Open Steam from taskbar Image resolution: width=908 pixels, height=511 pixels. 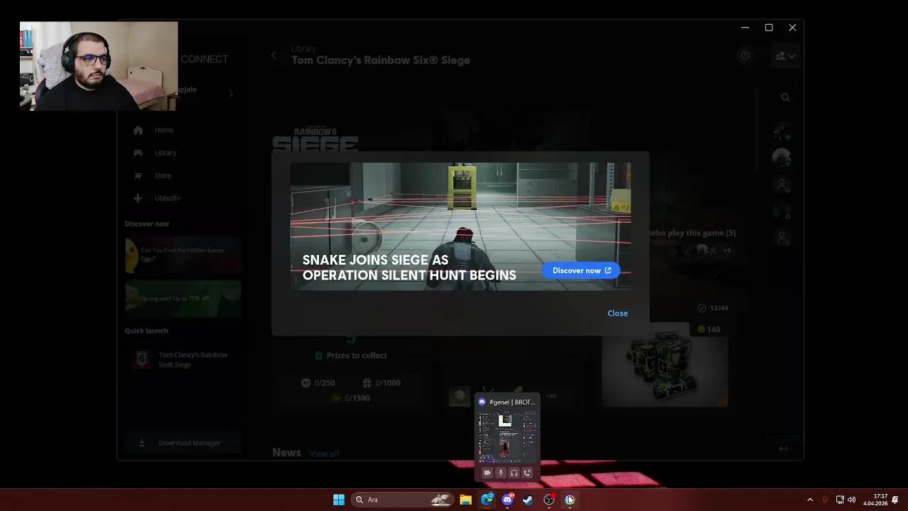pyautogui.click(x=528, y=500)
